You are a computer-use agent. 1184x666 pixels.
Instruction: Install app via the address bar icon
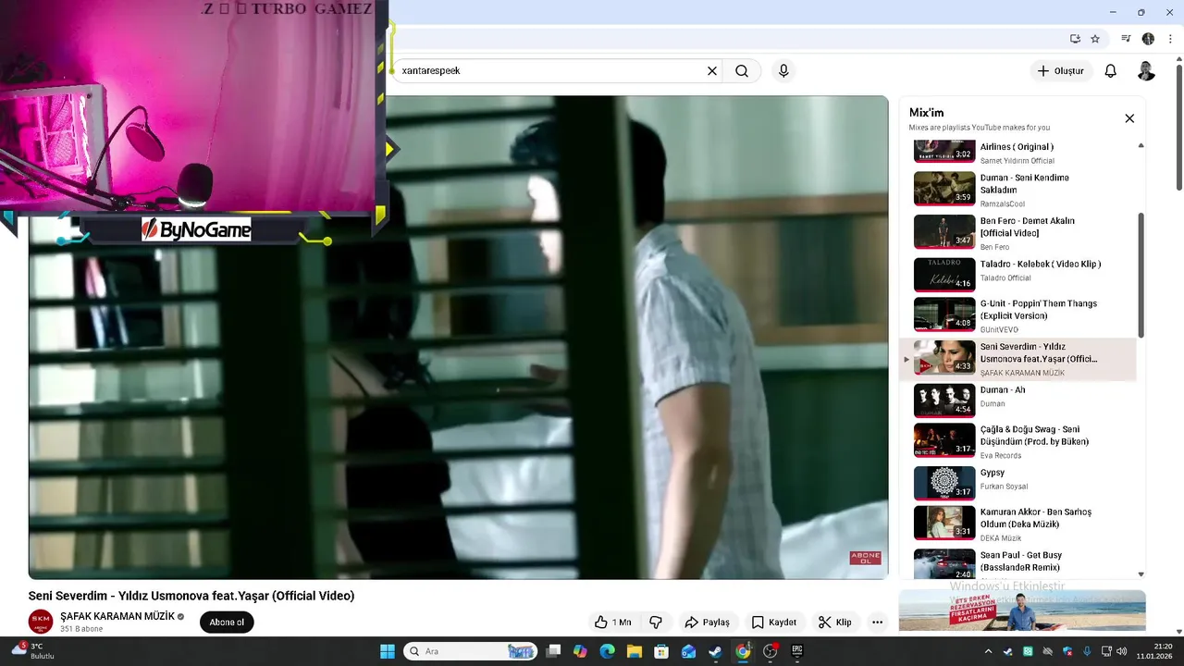1075,39
